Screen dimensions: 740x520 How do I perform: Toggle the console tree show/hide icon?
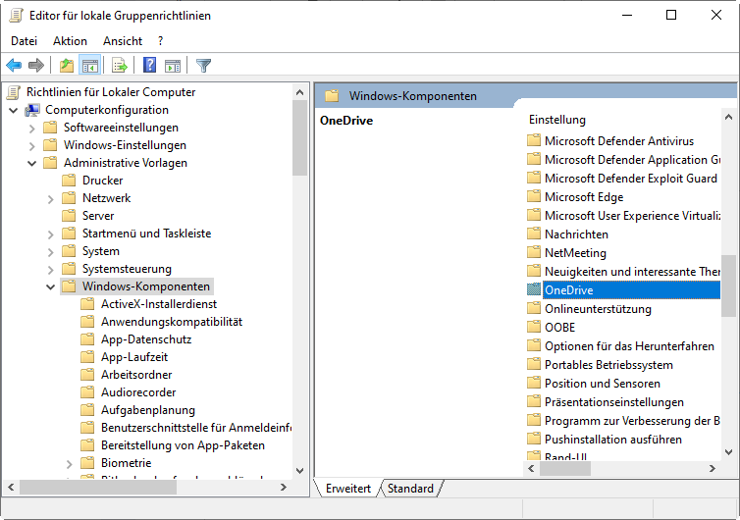(x=89, y=65)
